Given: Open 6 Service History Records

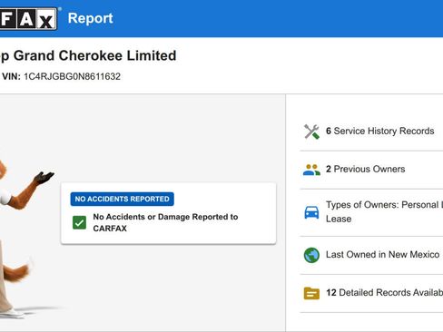Looking at the screenshot, I should pyautogui.click(x=371, y=132).
